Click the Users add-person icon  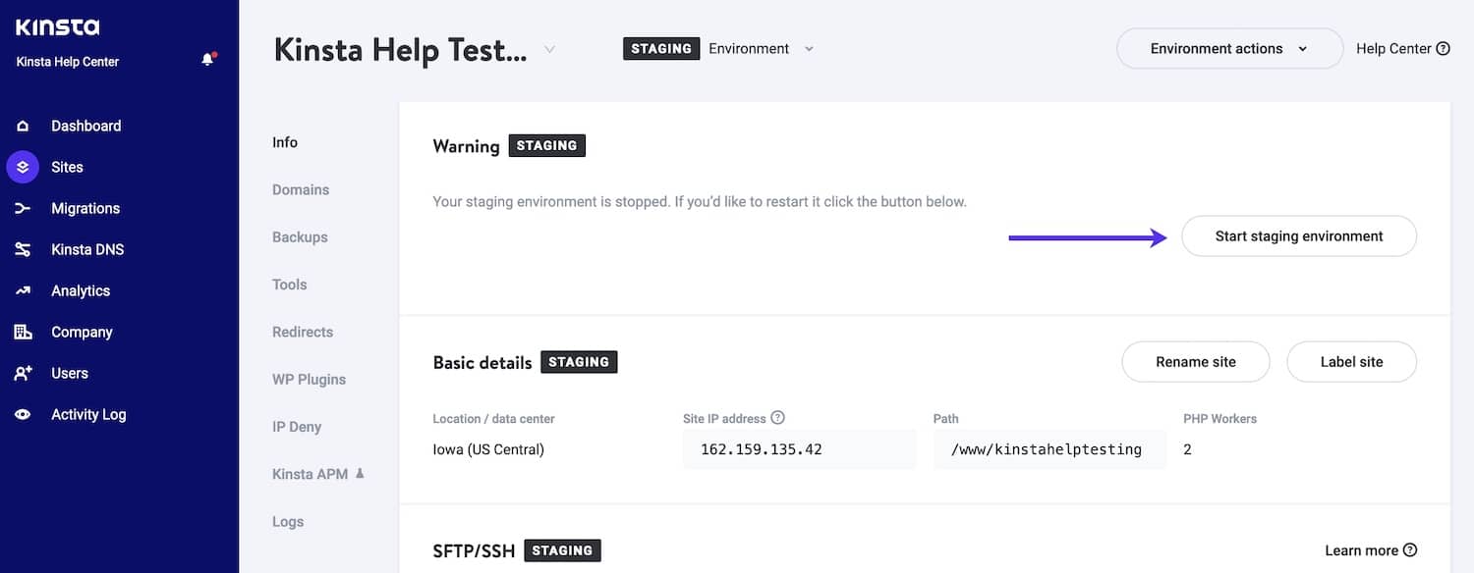(x=23, y=374)
